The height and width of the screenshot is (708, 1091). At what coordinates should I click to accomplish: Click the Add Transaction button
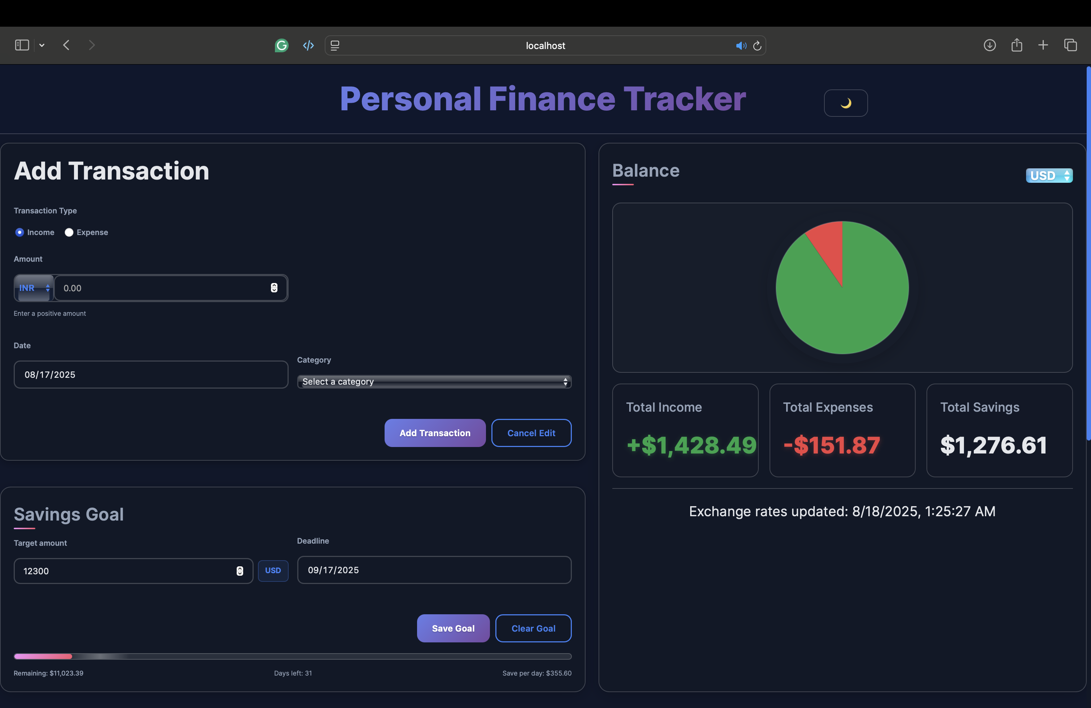[435, 433]
